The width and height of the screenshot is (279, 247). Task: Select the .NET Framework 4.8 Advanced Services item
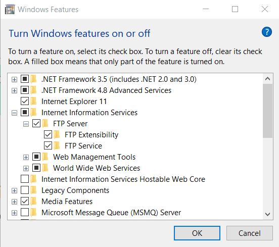click(x=106, y=90)
